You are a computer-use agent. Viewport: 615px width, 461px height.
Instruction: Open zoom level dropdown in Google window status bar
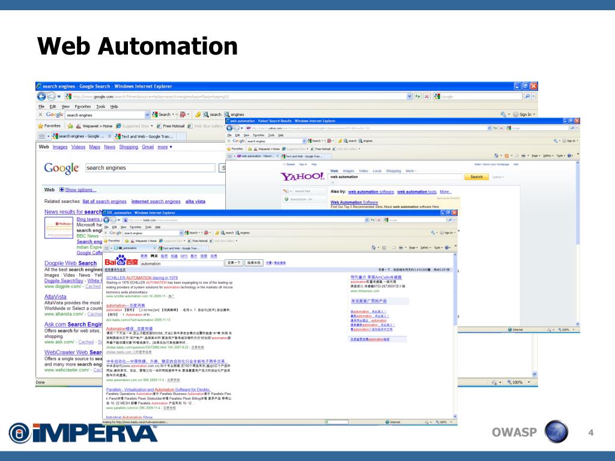coord(529,382)
